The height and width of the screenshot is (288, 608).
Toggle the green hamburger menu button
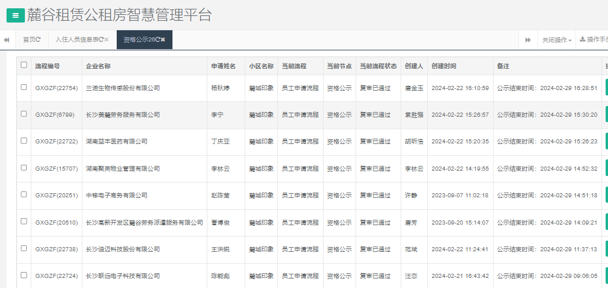tap(15, 15)
